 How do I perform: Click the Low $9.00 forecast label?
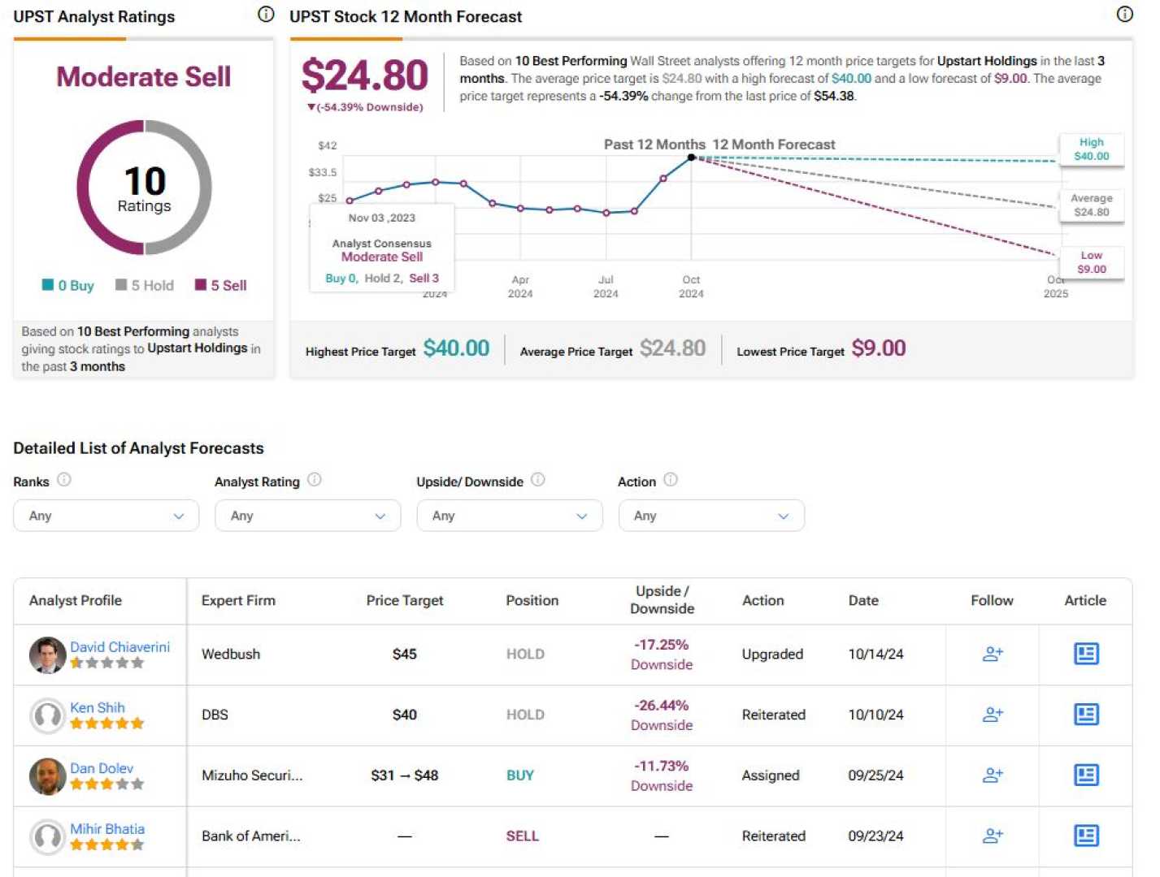1092,262
